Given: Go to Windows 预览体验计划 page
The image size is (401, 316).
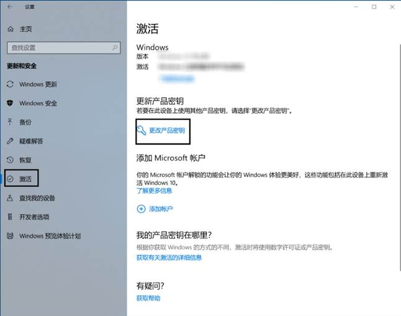Looking at the screenshot, I should pyautogui.click(x=50, y=236).
